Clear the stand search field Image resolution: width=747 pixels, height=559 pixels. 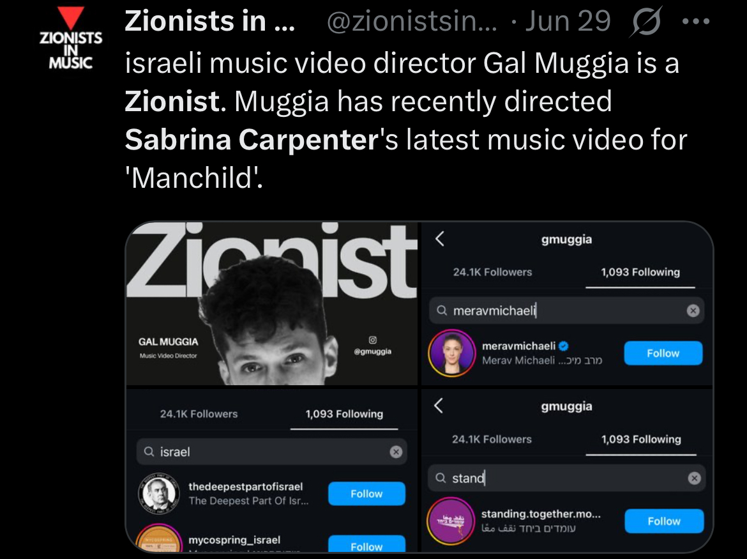click(694, 478)
